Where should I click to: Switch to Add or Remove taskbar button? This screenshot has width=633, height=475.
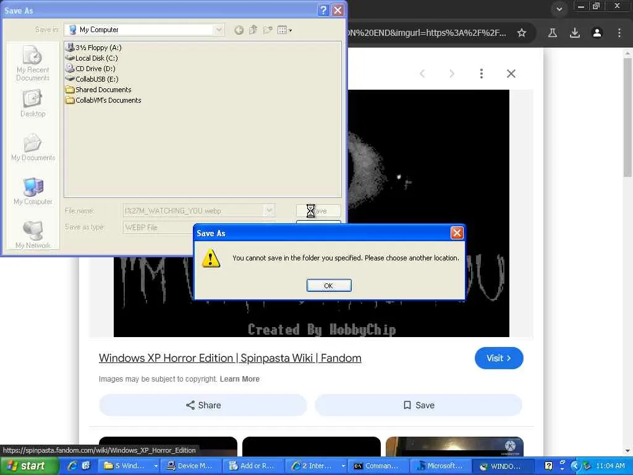pyautogui.click(x=252, y=466)
